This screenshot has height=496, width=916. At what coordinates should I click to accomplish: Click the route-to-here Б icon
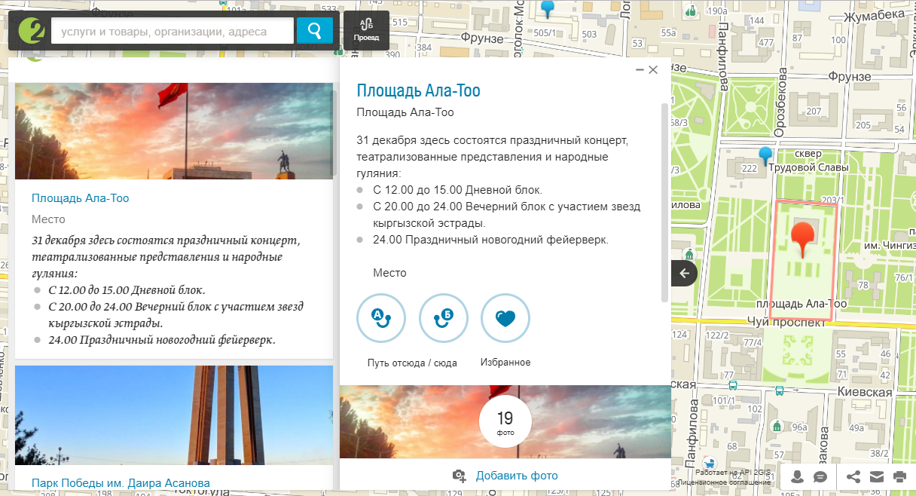[444, 318]
